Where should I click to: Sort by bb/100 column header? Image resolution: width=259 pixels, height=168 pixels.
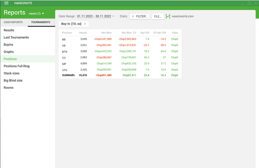pyautogui.click(x=145, y=33)
